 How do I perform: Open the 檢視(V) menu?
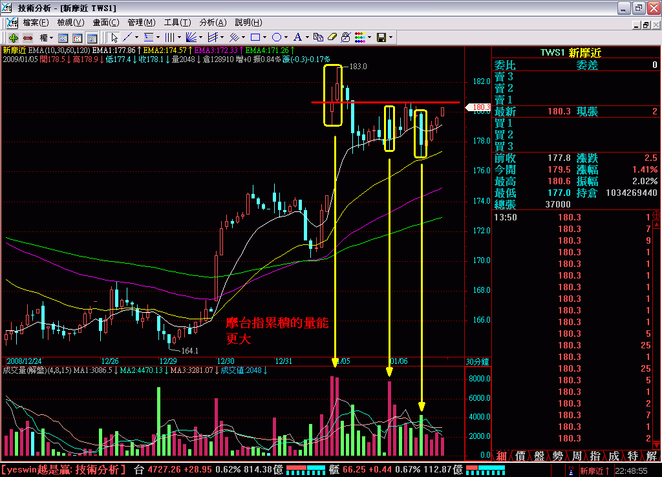70,23
